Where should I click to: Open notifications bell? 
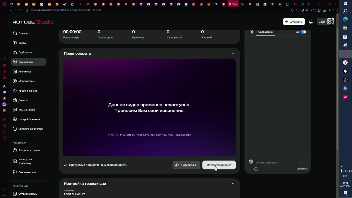click(311, 21)
